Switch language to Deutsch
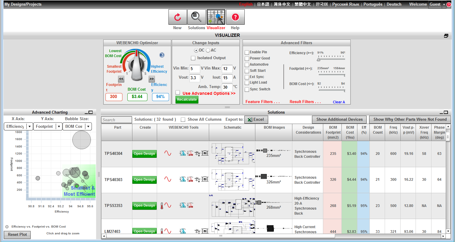455x242 pixels. pyautogui.click(x=394, y=4)
